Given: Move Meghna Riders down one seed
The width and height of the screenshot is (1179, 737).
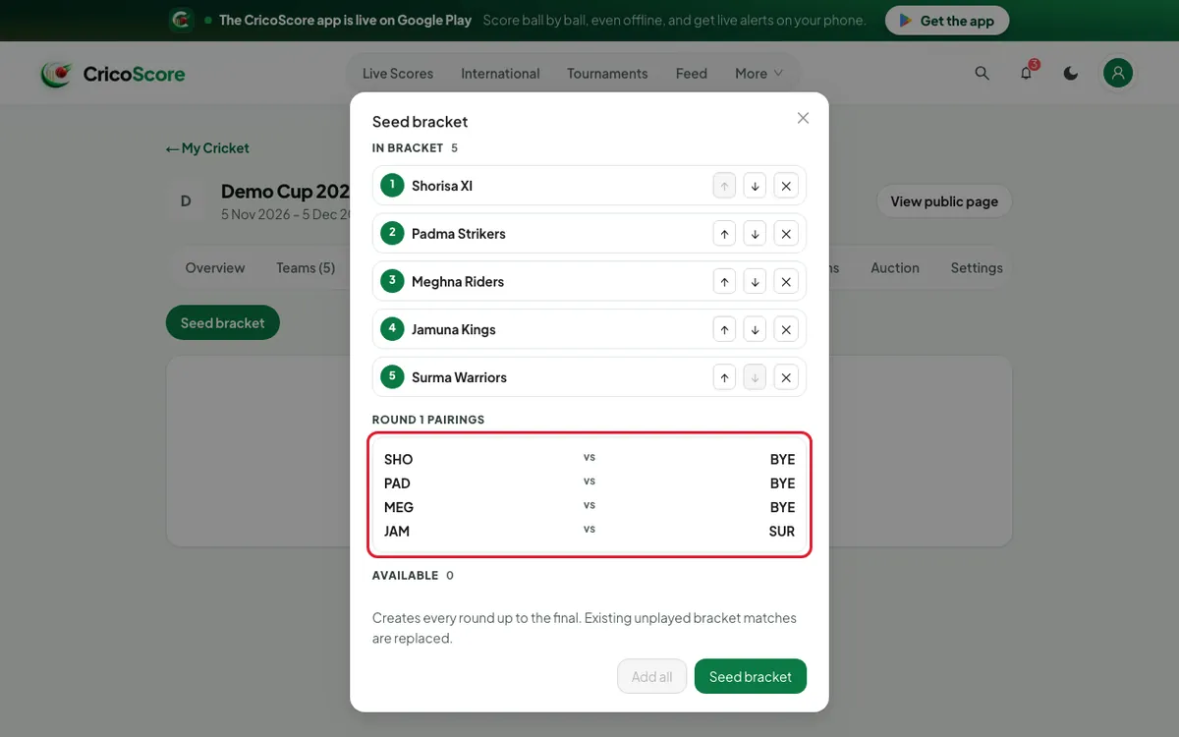Looking at the screenshot, I should [x=755, y=282].
